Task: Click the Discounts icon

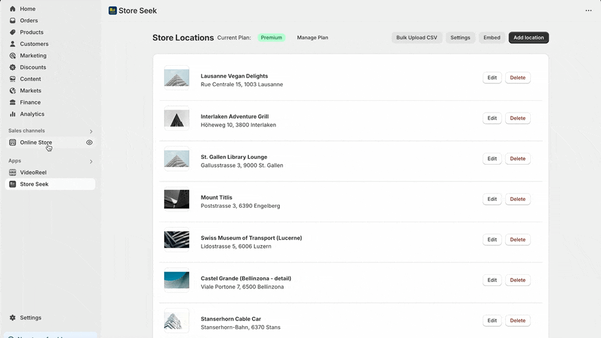Action: 13,68
